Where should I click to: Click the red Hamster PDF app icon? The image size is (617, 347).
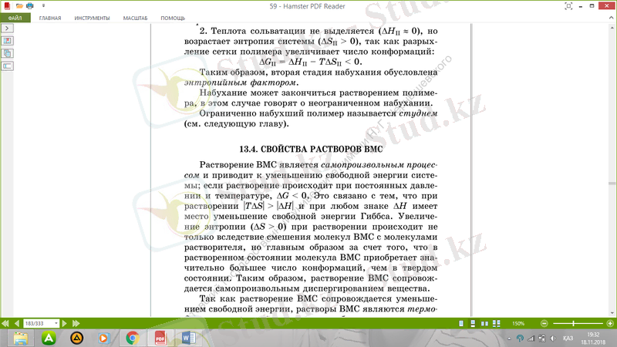(x=7, y=5)
